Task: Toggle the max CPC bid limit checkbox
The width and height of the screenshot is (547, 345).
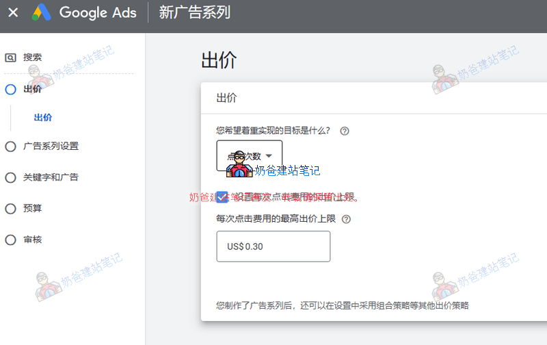Action: 222,197
